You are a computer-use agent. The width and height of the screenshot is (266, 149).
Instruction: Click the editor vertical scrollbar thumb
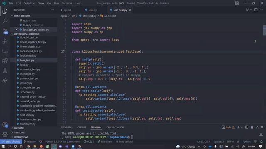[x=264, y=30]
